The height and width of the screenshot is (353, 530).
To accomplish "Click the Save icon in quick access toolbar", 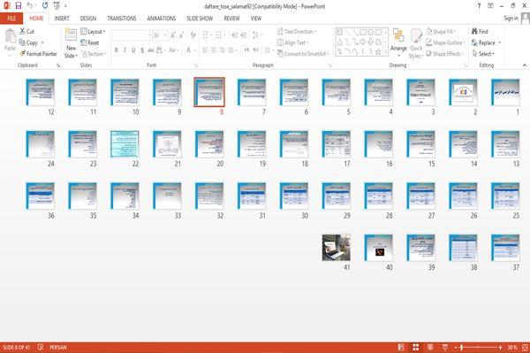I will 19,6.
